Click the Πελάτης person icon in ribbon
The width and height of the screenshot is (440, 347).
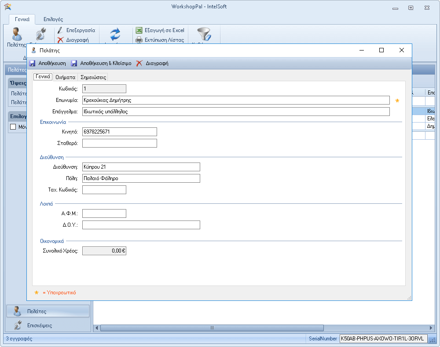17,34
